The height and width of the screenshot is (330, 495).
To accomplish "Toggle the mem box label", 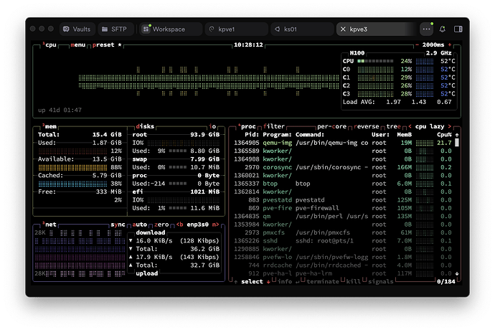I will [x=50, y=127].
